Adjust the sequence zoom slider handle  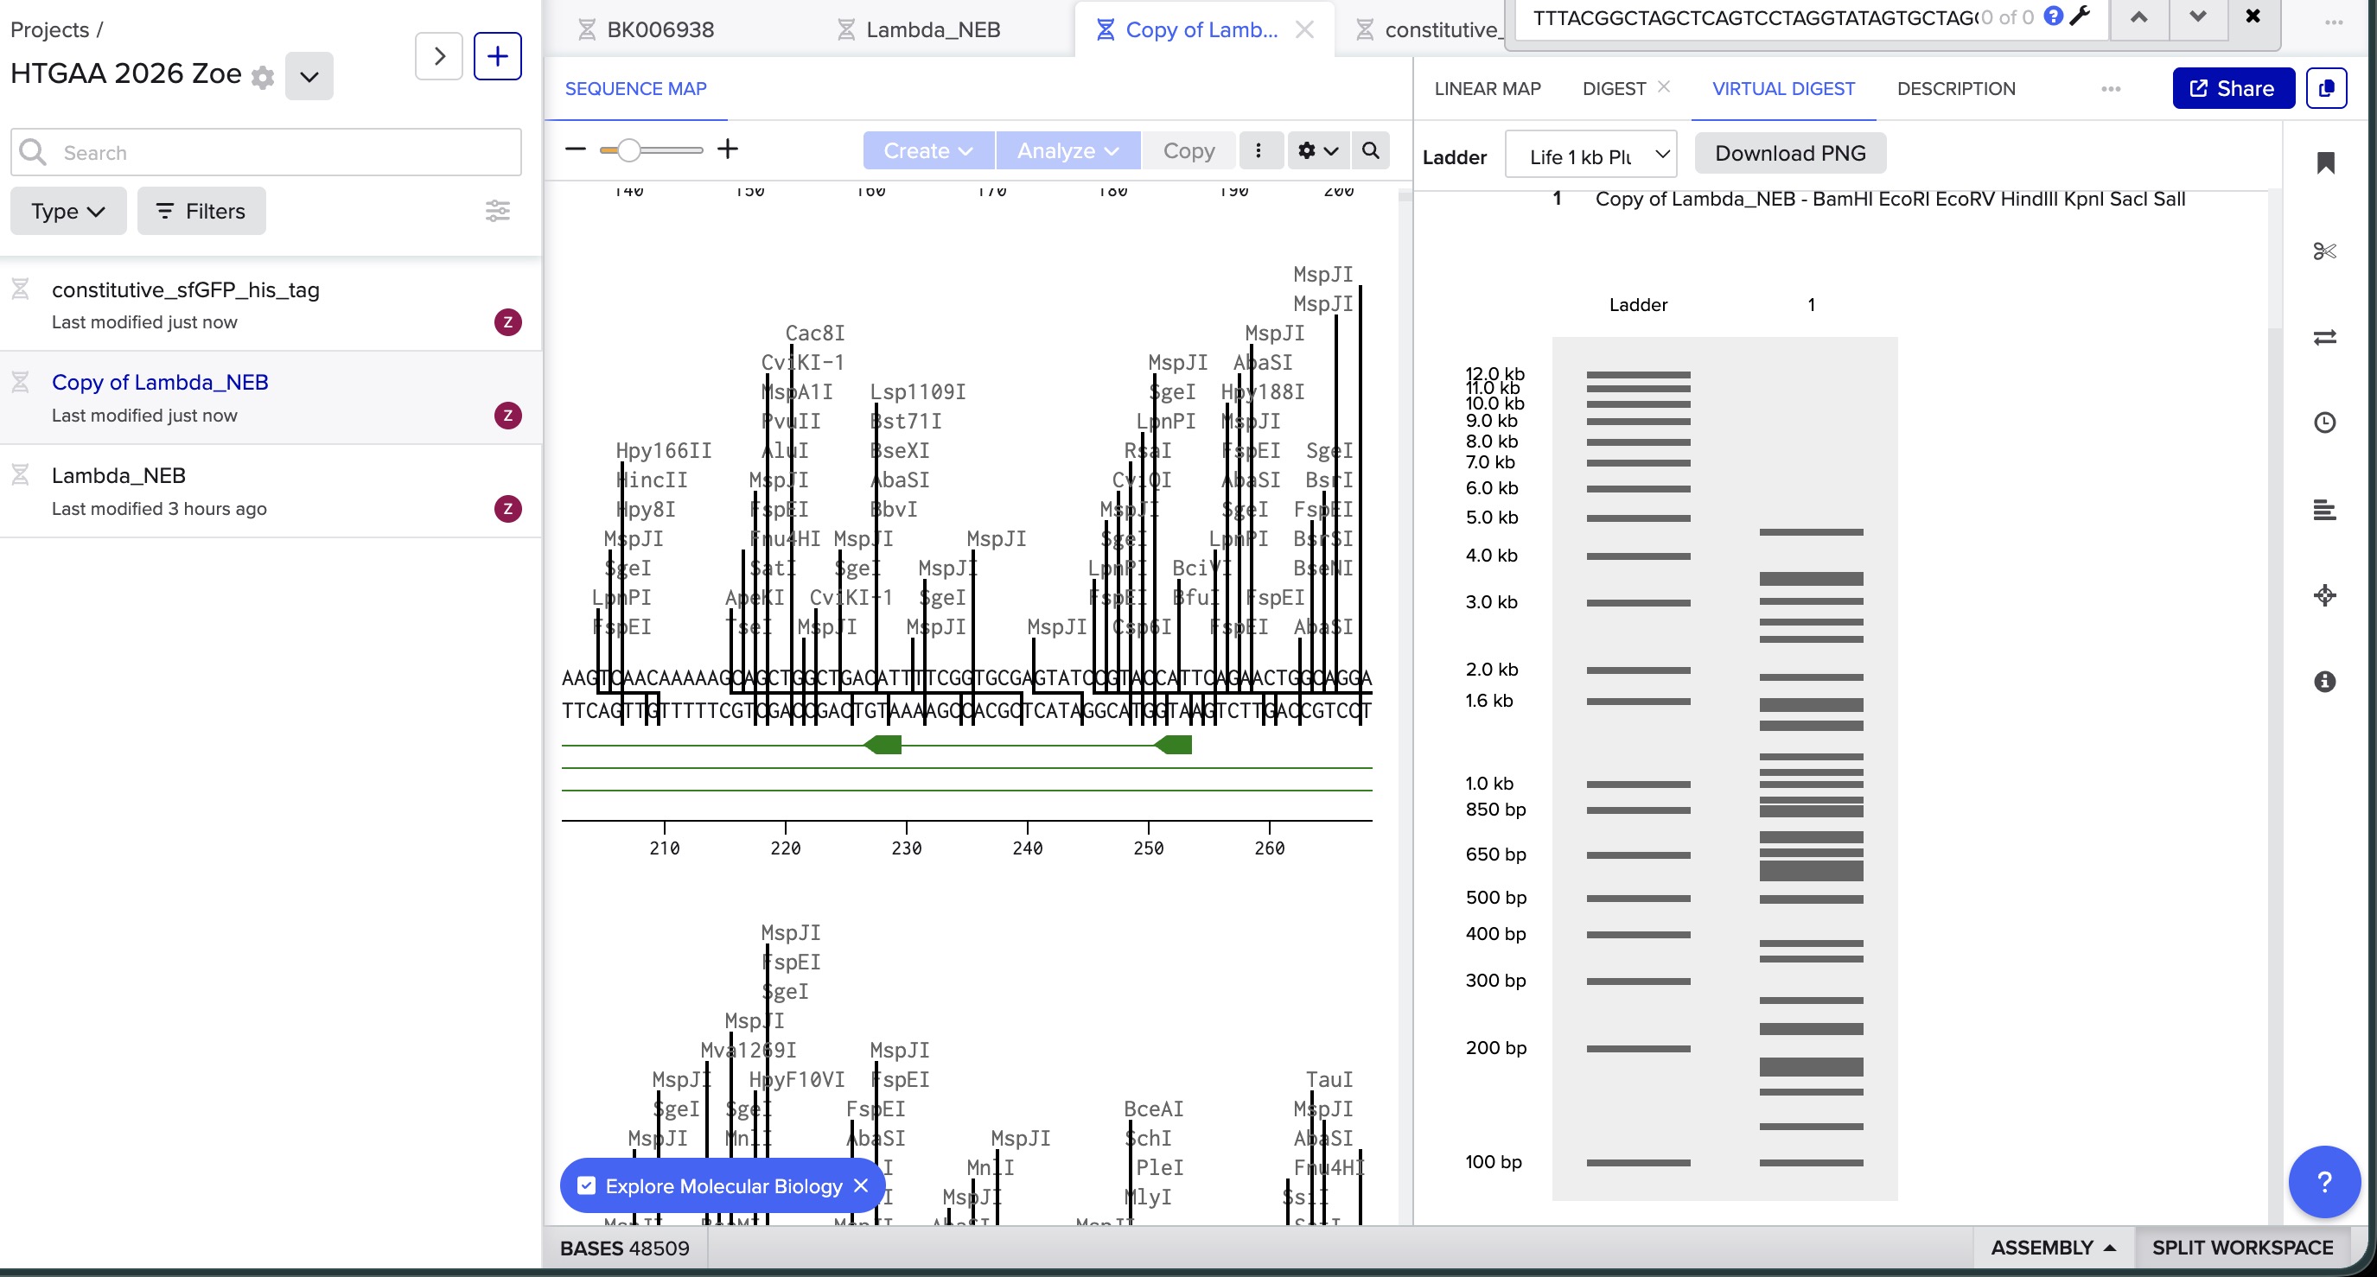click(629, 150)
